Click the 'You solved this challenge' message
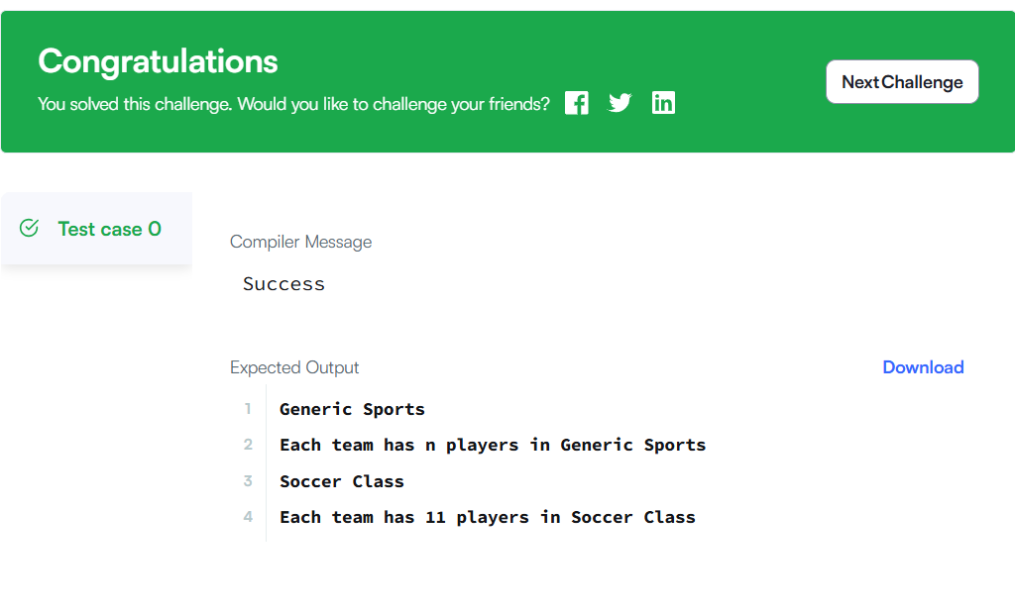 coord(293,104)
